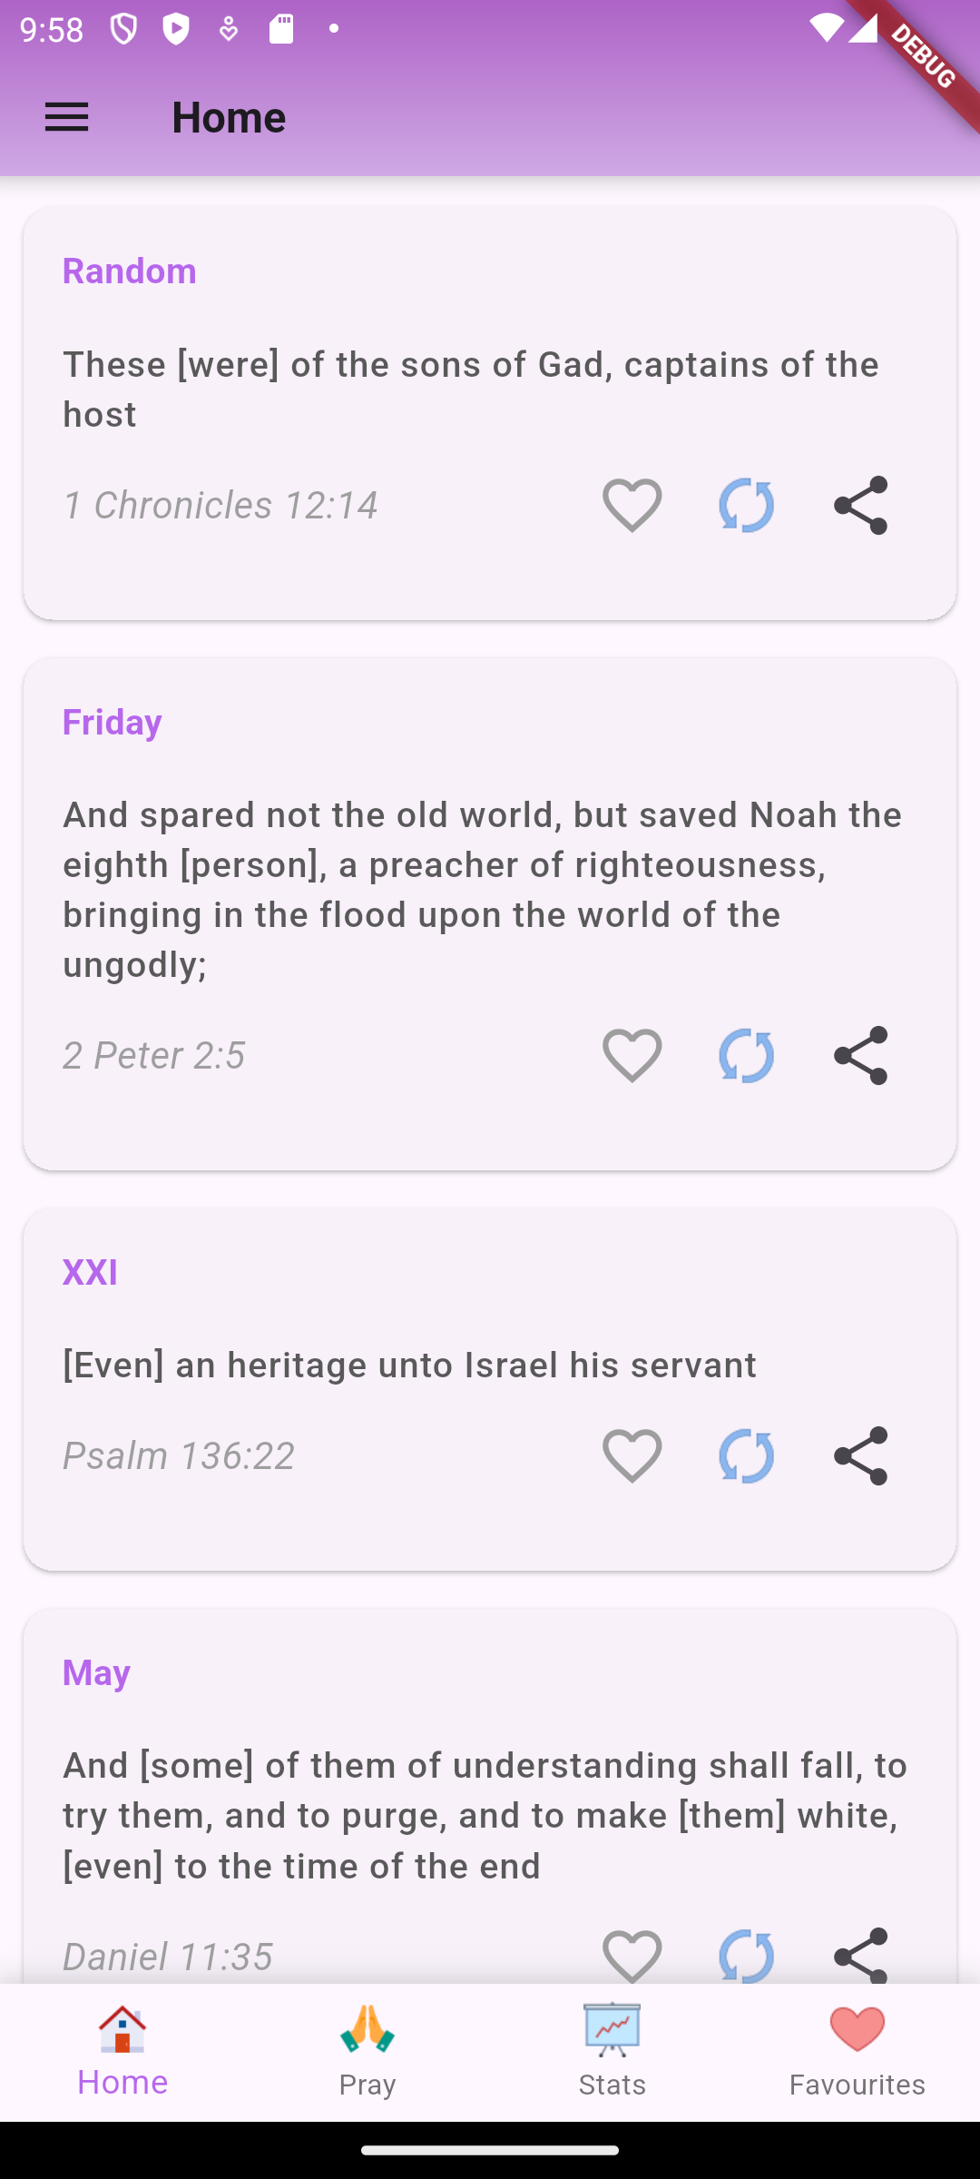The image size is (980, 2179).
Task: Favourite the 1 Chronicles 12:14 verse
Action: point(632,505)
